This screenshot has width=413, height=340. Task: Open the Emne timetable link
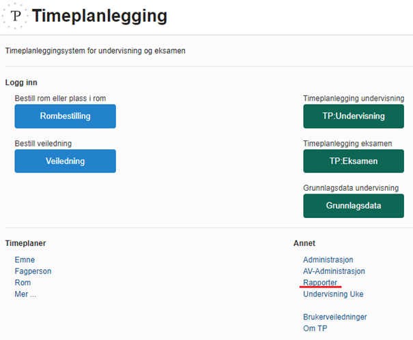click(25, 260)
